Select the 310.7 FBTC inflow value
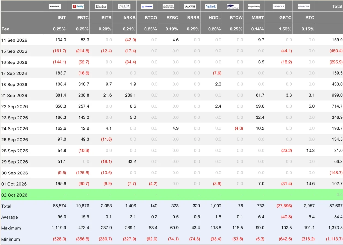This screenshot has height=245, width=343. point(83,84)
